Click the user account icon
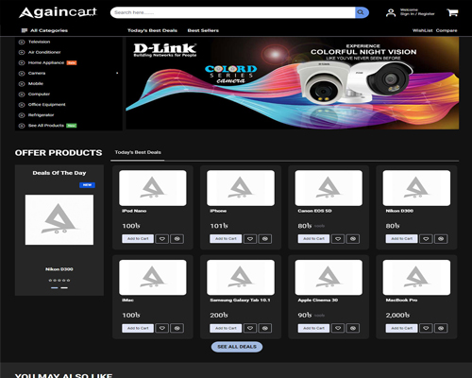 (x=391, y=12)
